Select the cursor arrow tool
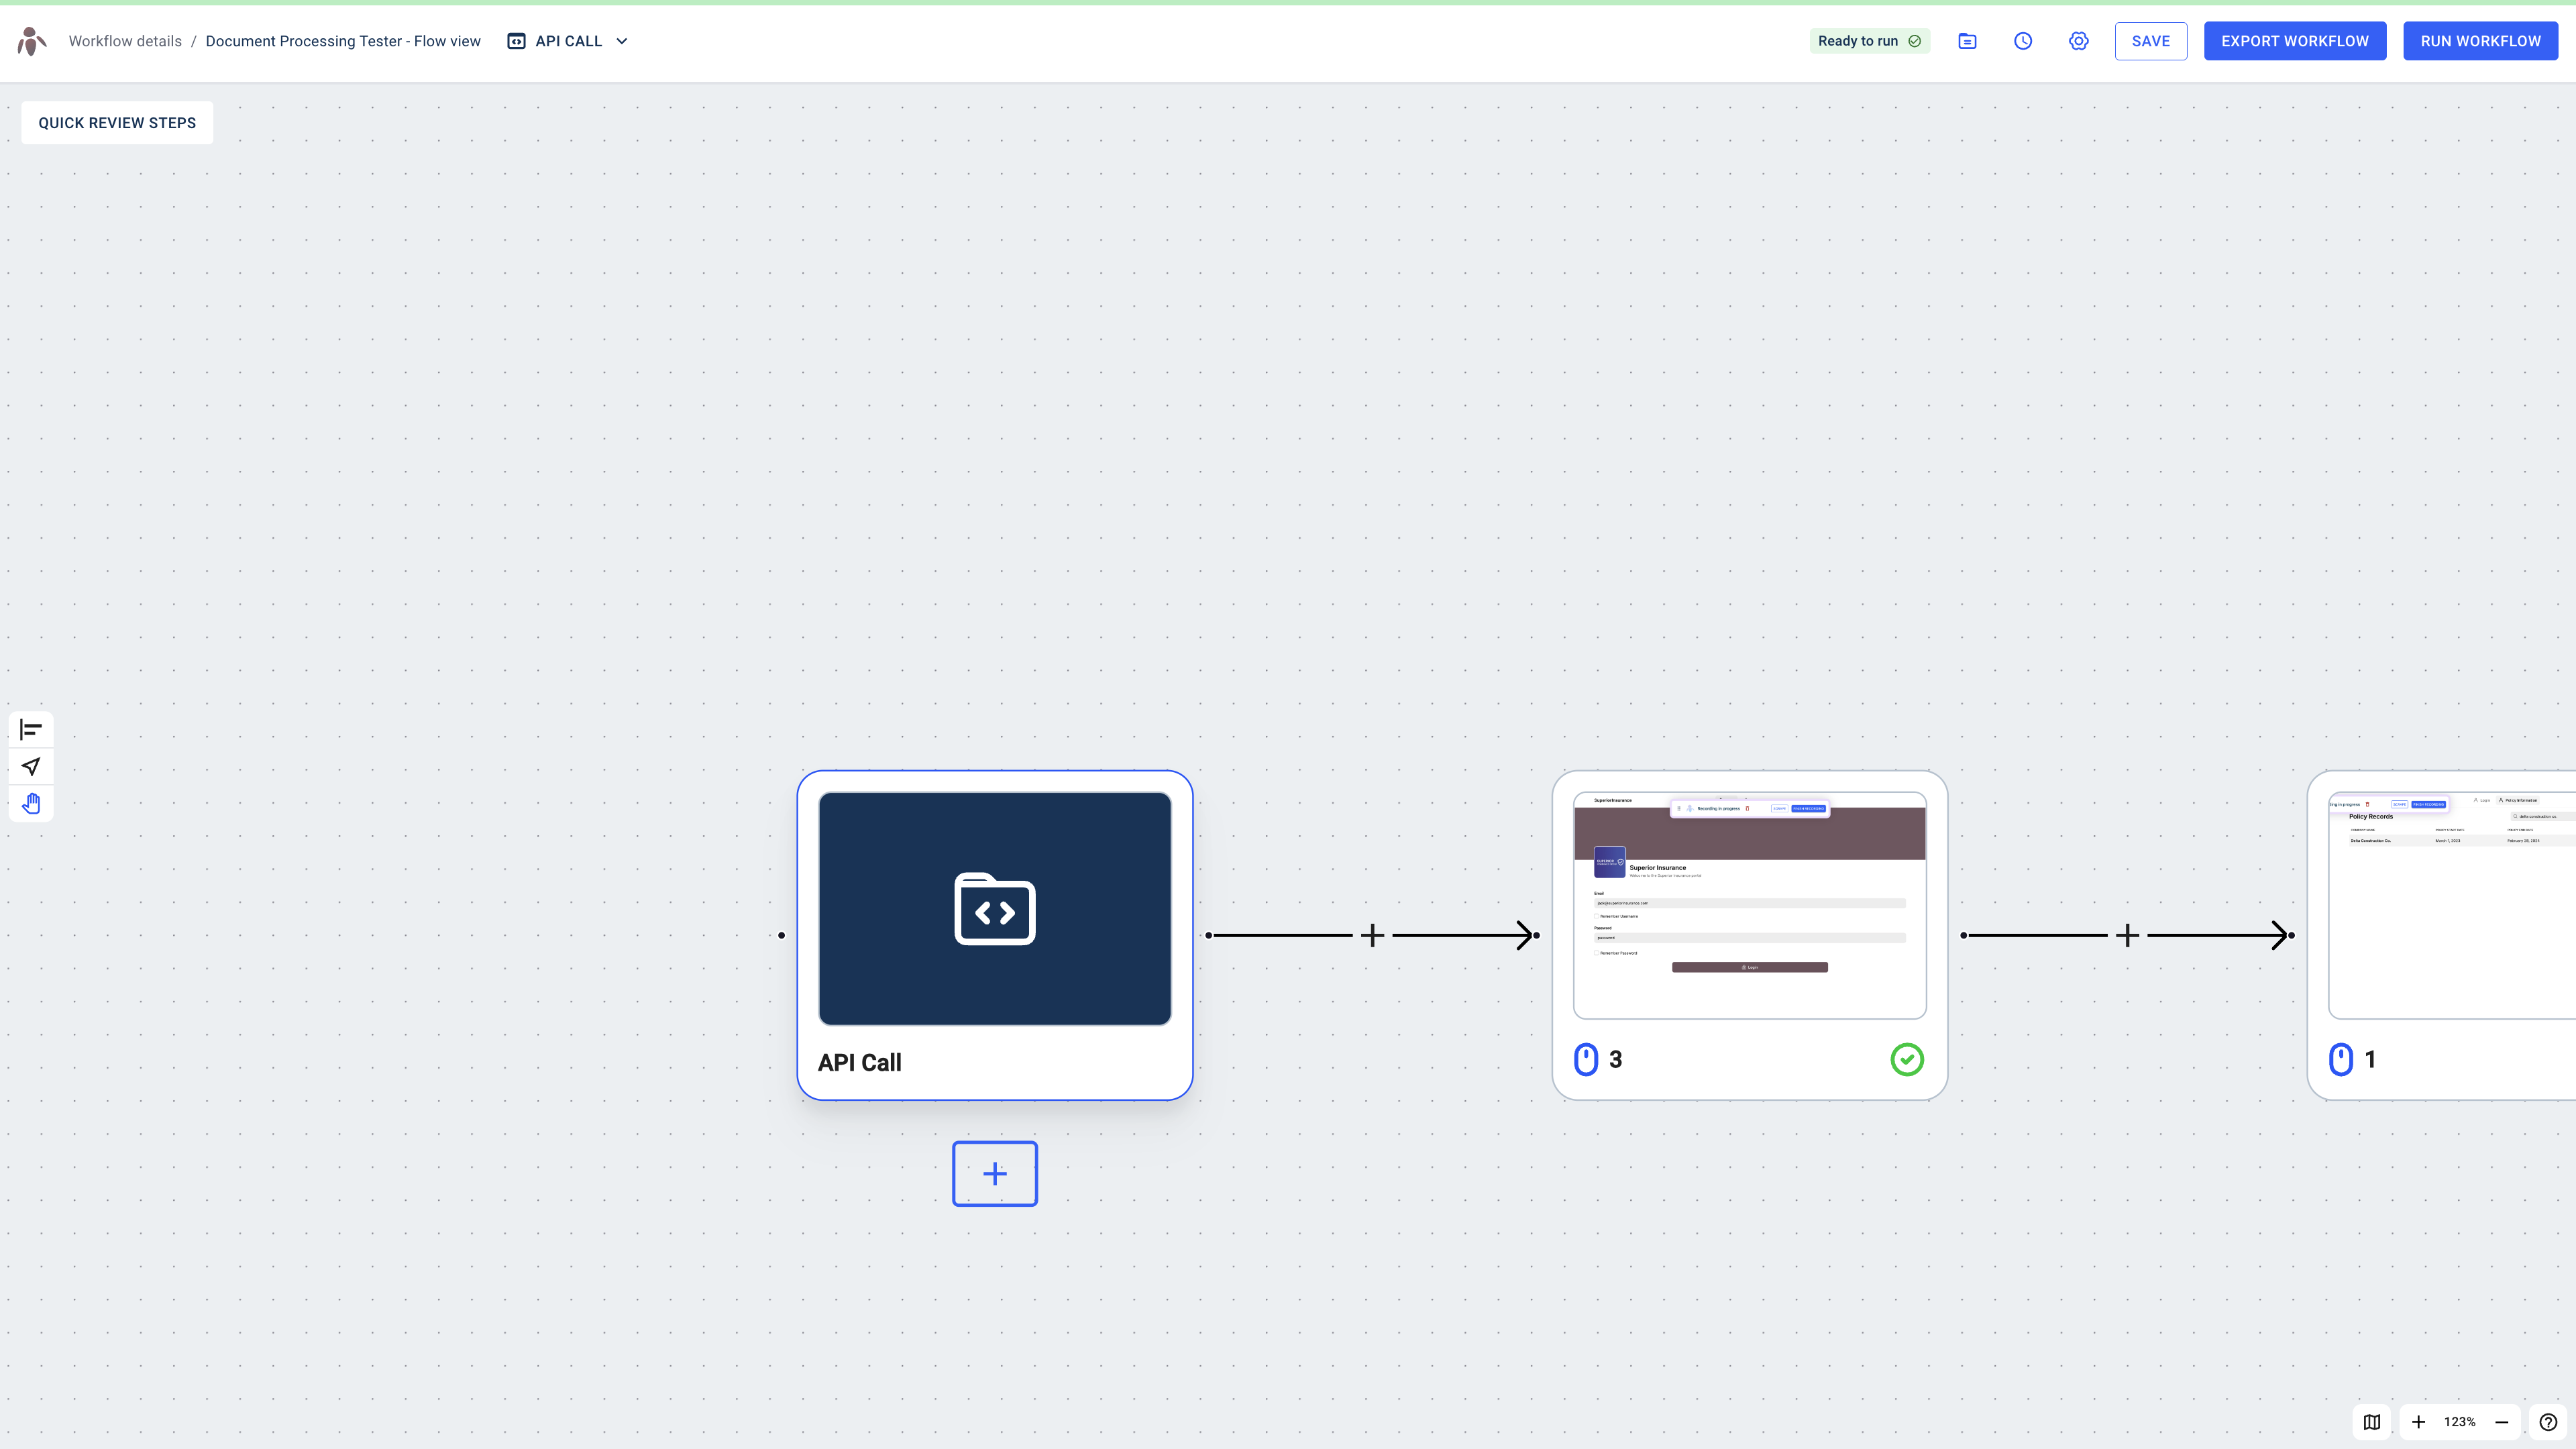This screenshot has width=2576, height=1449. [x=31, y=766]
